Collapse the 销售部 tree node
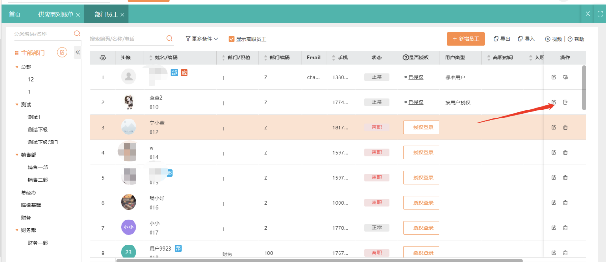The image size is (606, 262). (18, 155)
